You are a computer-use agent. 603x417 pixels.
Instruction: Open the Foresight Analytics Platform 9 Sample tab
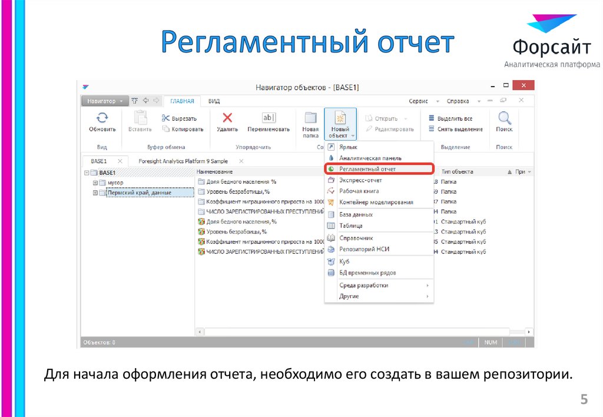(x=184, y=160)
